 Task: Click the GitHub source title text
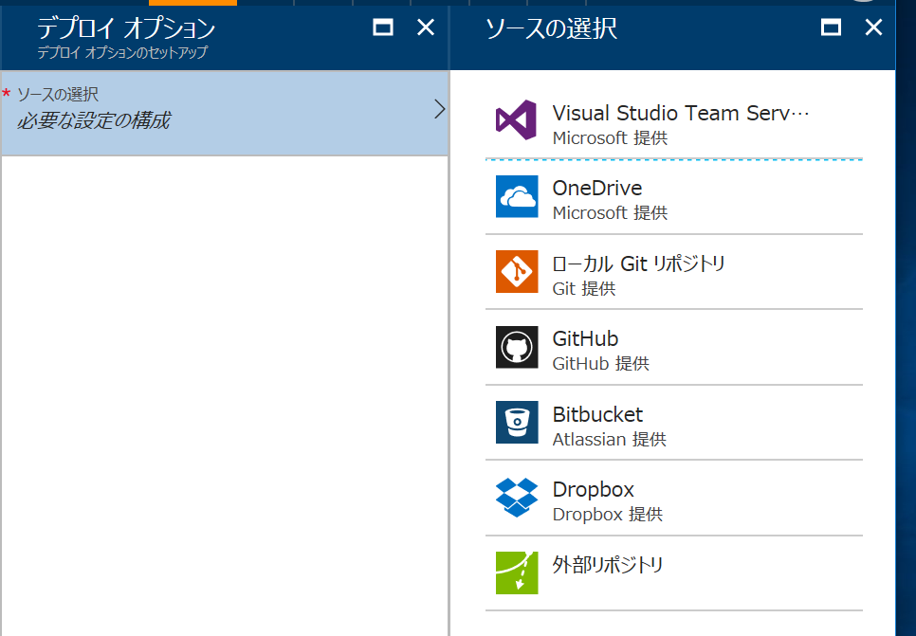click(x=585, y=338)
